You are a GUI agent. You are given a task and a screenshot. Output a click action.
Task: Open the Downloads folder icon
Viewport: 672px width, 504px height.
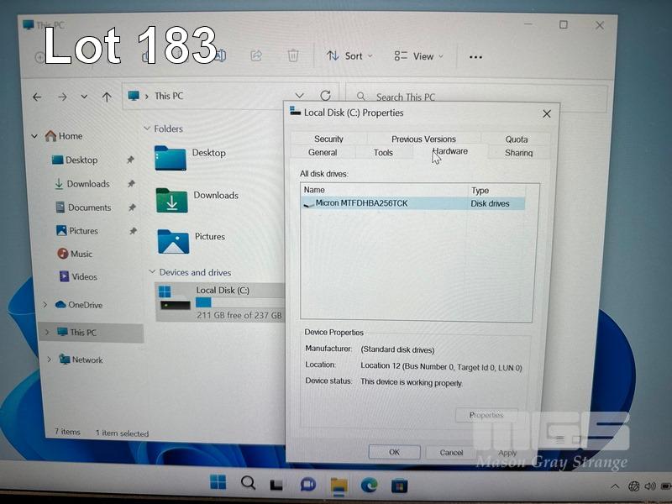[x=172, y=200]
